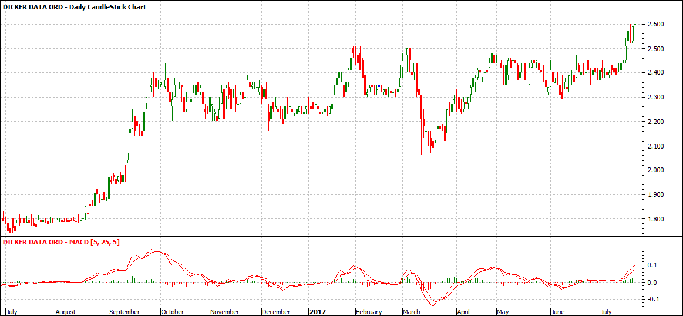Click the 2.100 price axis label
Viewport: 683px width, 316px height.
654,146
